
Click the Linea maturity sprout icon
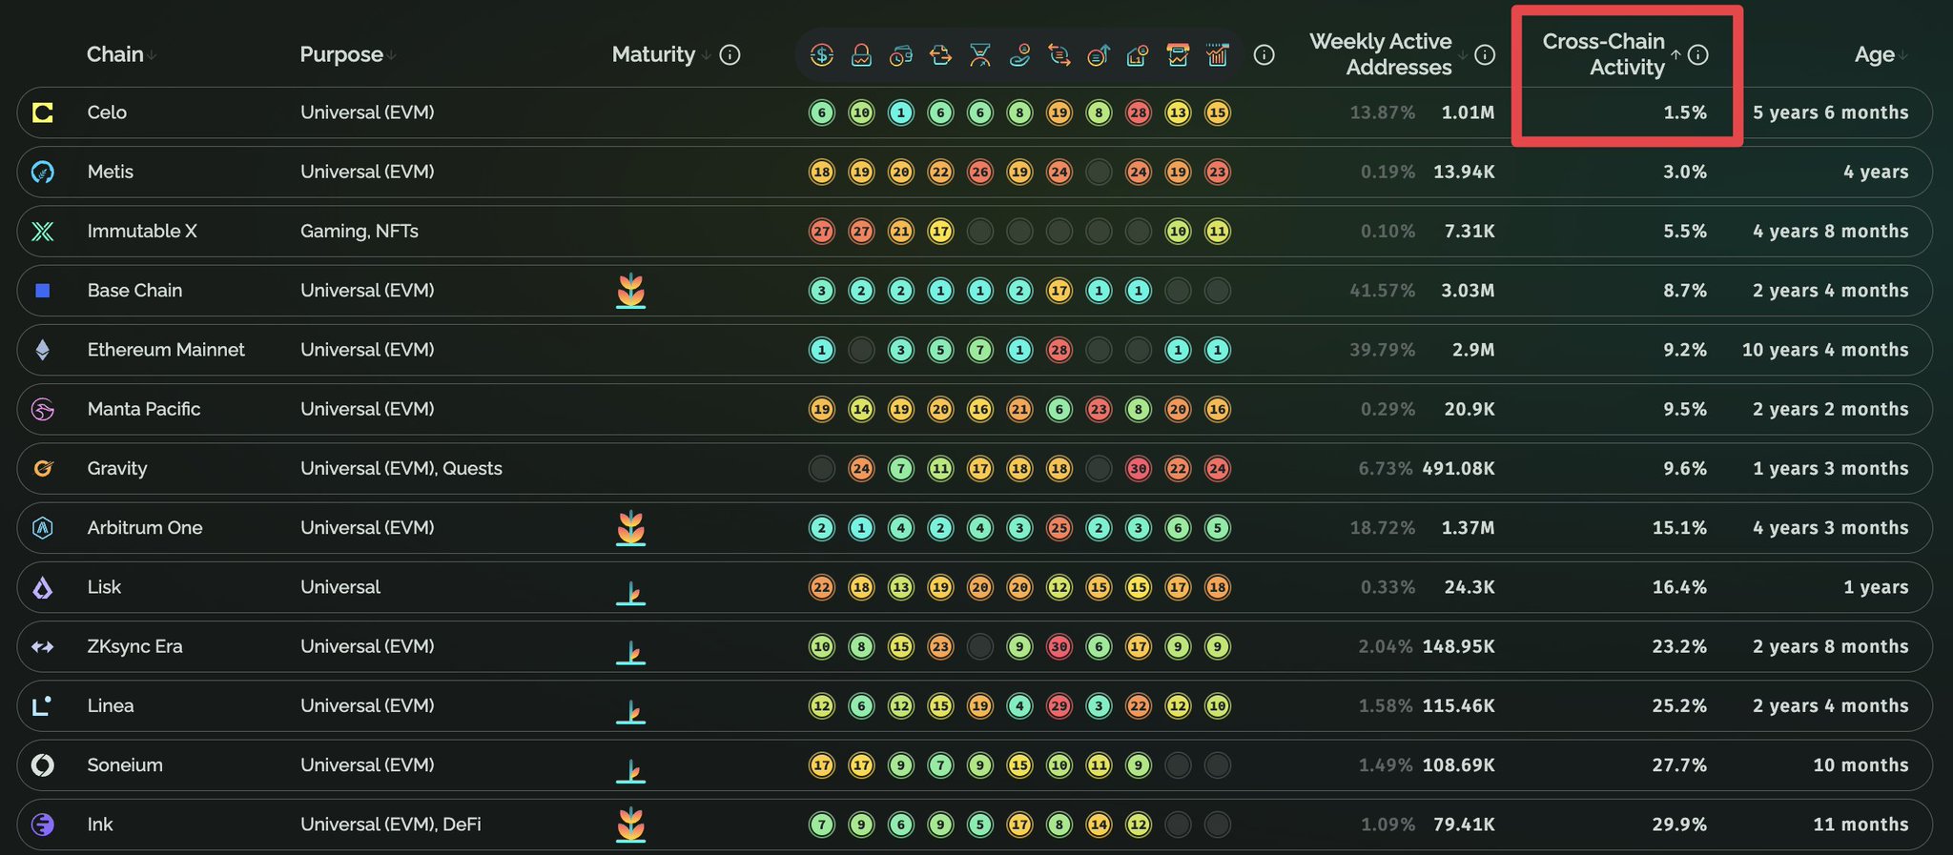(x=630, y=711)
